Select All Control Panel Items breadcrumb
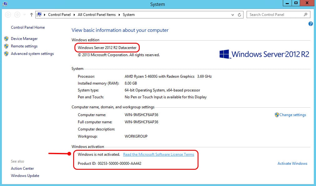 click(97, 15)
